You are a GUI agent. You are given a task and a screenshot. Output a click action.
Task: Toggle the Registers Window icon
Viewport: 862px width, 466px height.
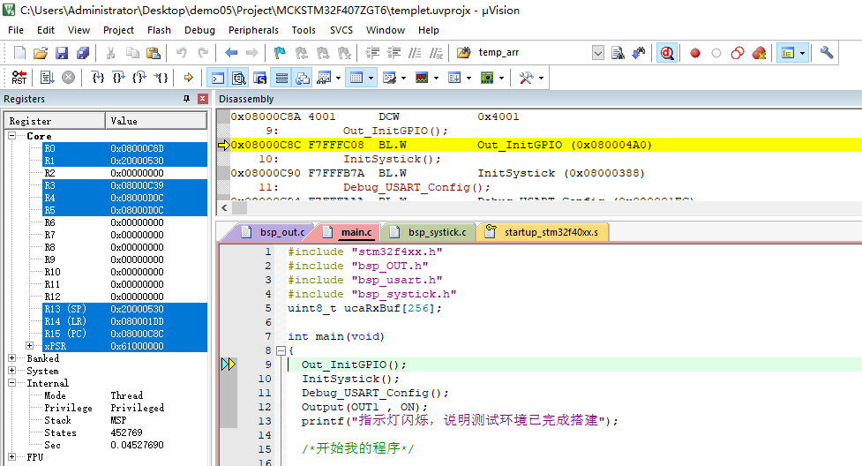point(281,79)
